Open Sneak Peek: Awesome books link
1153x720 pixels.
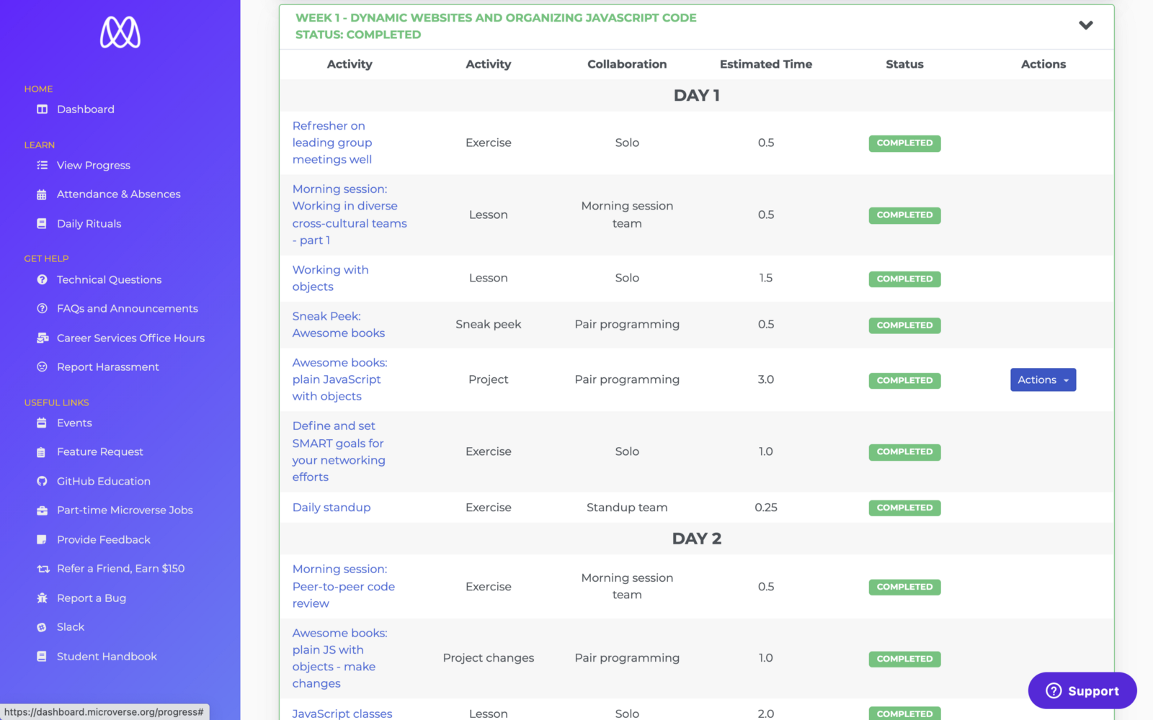point(338,325)
